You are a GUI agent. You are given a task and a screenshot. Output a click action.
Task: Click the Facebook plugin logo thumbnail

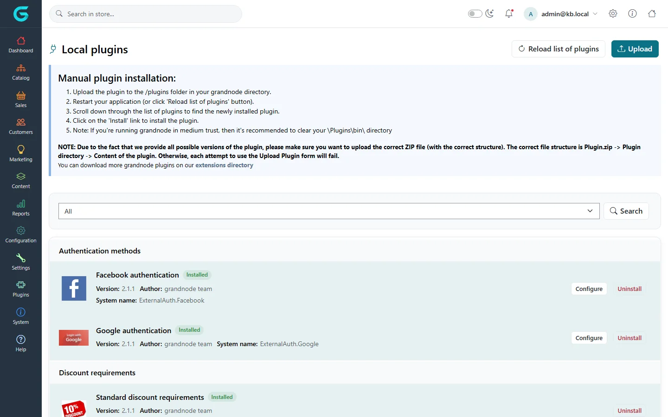click(x=74, y=288)
